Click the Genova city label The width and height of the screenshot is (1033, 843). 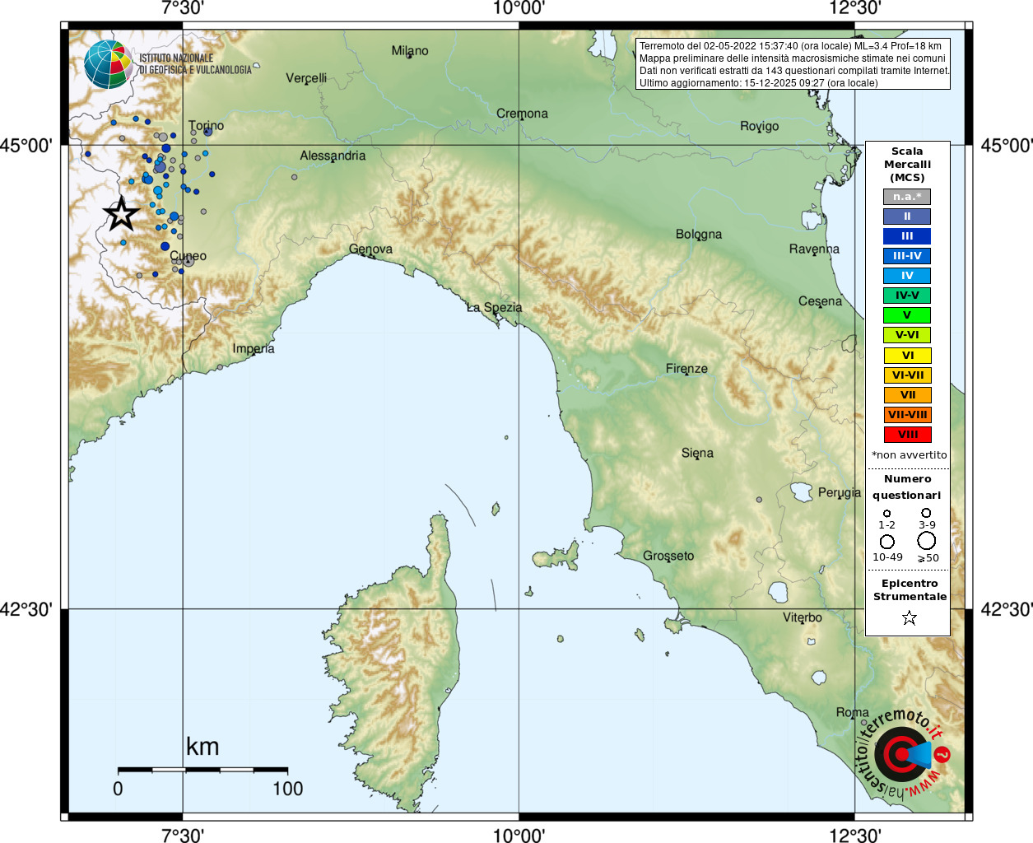click(x=370, y=249)
